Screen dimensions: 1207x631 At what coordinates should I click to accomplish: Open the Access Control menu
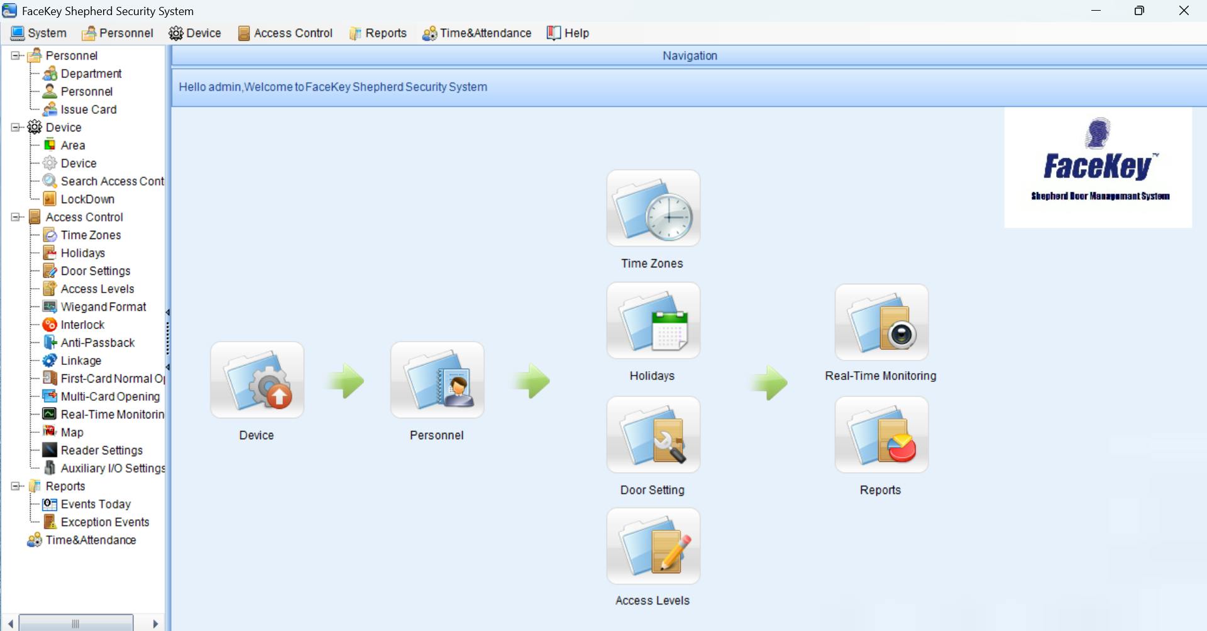click(285, 33)
